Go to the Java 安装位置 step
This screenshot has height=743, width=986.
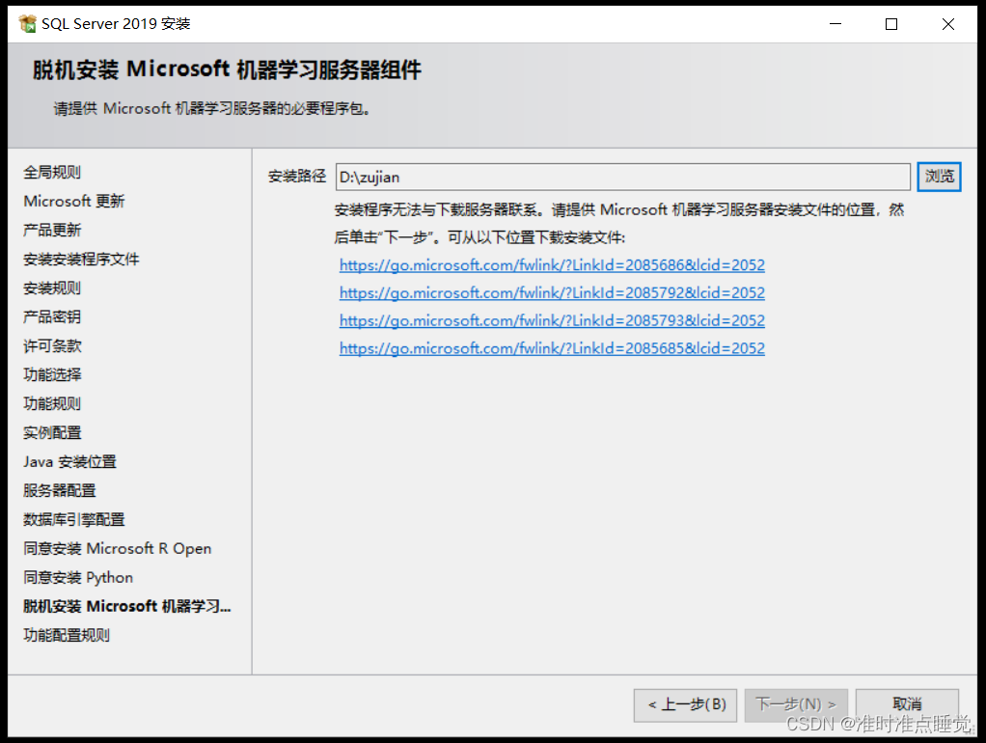pos(70,462)
